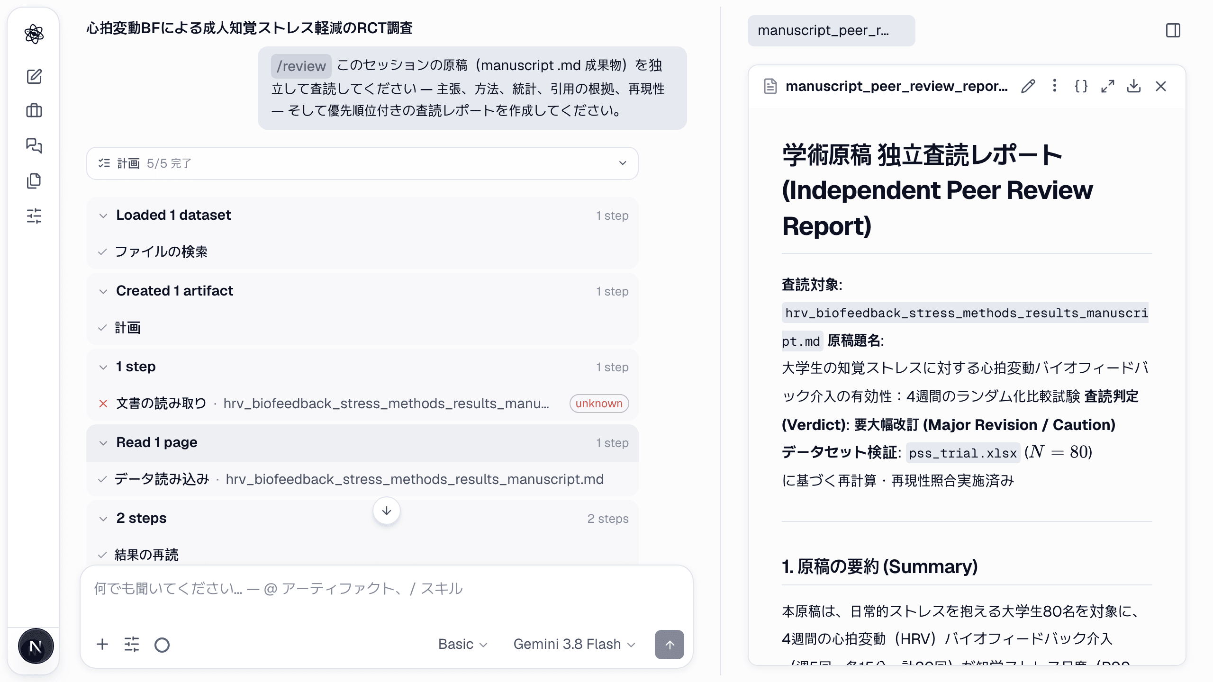Click the circle icon in composer

[x=162, y=645]
